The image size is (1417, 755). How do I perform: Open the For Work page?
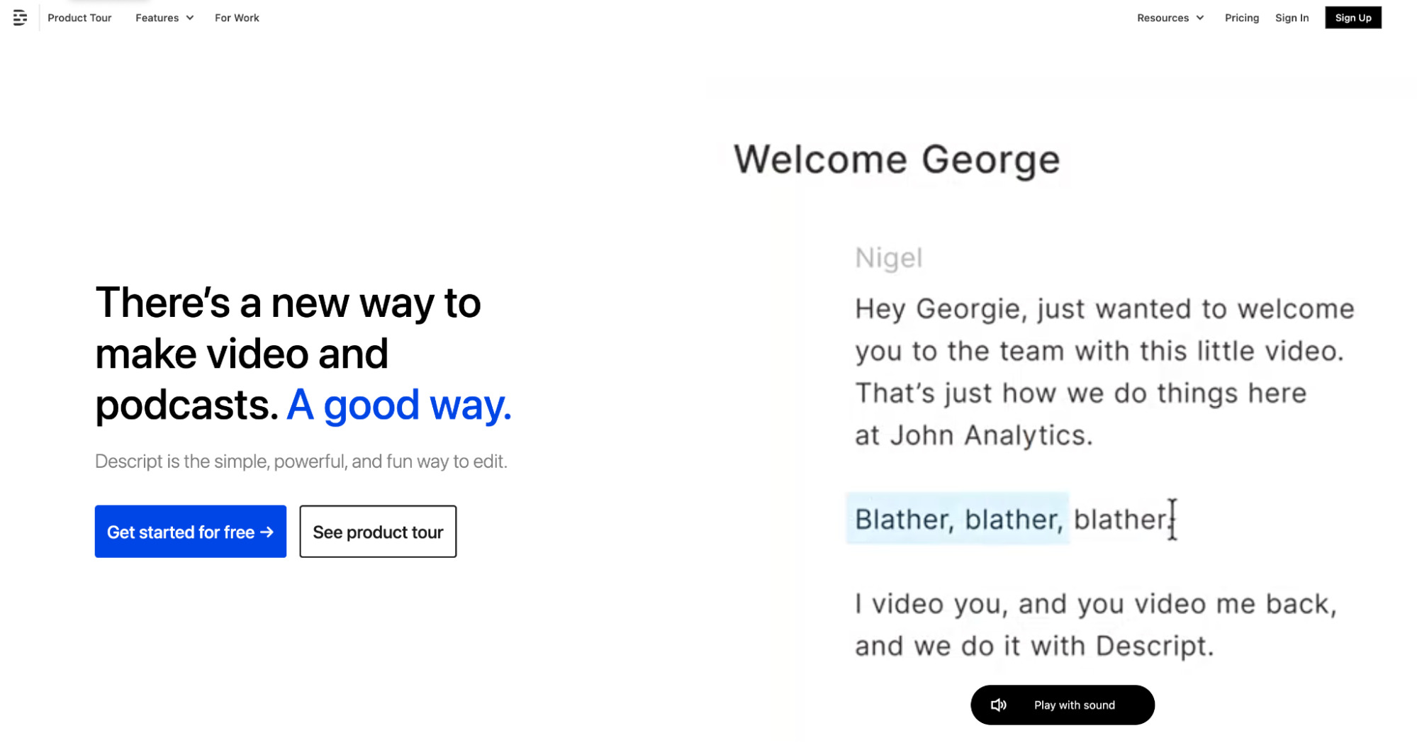(237, 18)
